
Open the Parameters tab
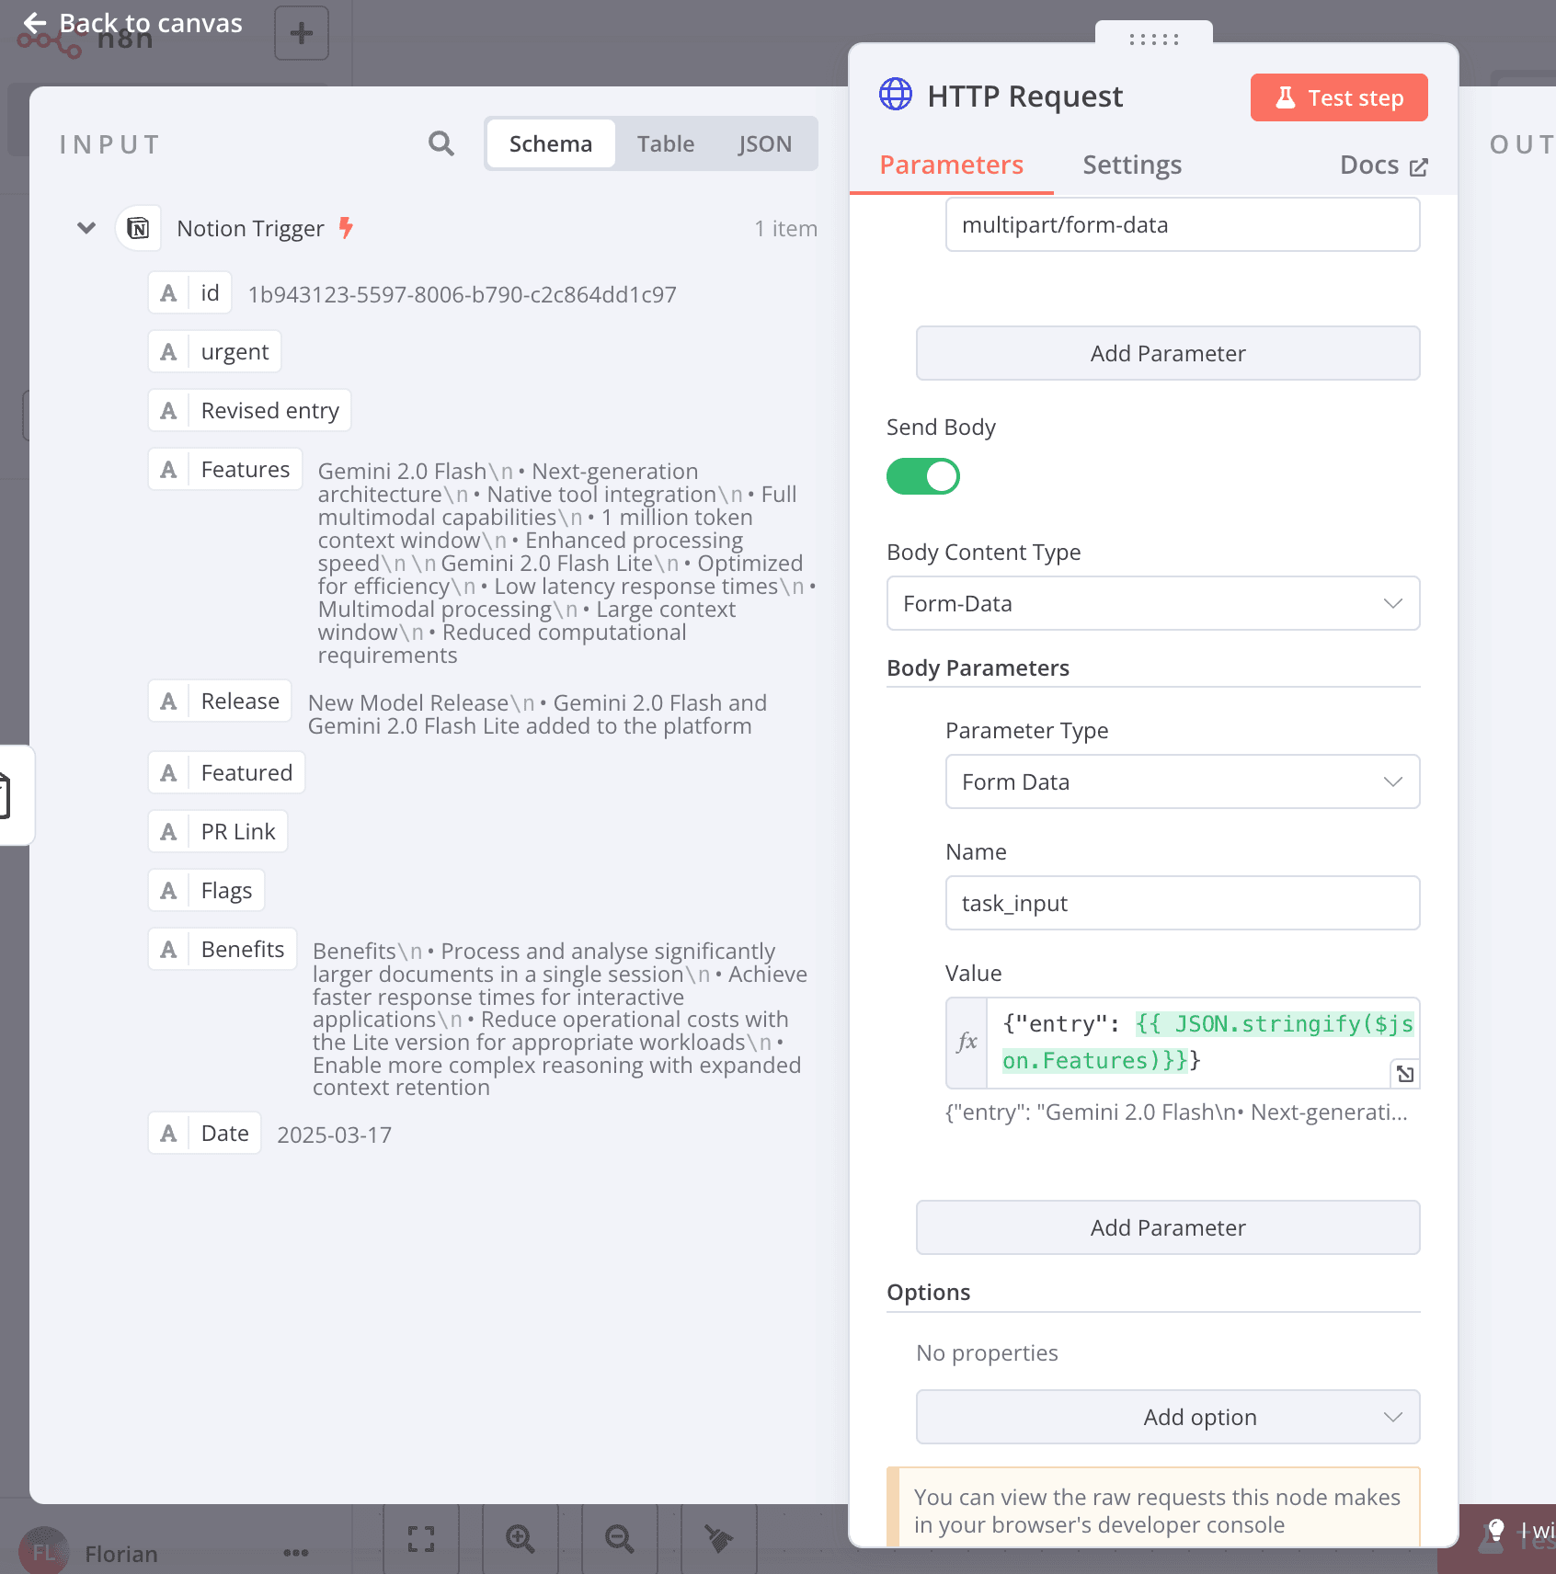(x=952, y=165)
